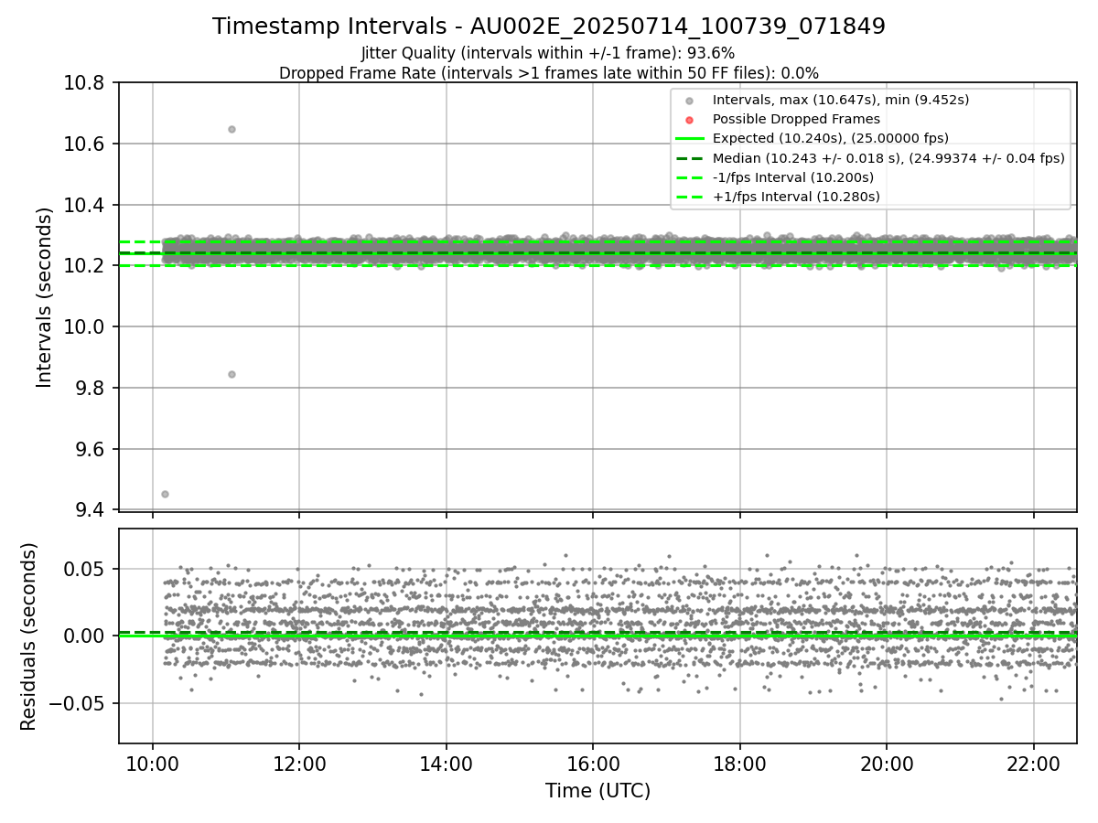Click legend entry 'Possible Dropped Frames'
The width and height of the screenshot is (1098, 823).
point(796,119)
